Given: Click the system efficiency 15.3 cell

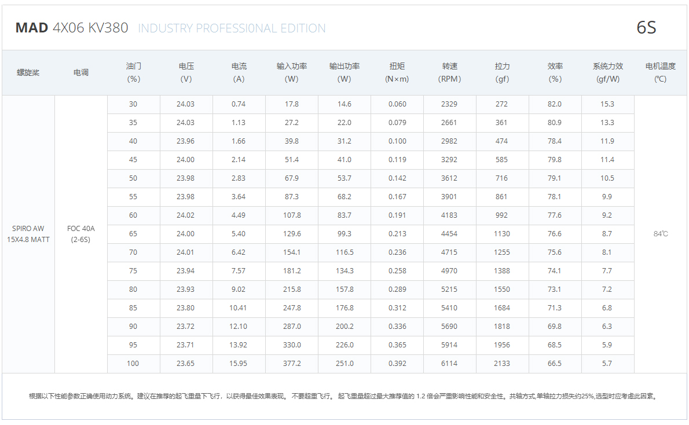Looking at the screenshot, I should [608, 104].
